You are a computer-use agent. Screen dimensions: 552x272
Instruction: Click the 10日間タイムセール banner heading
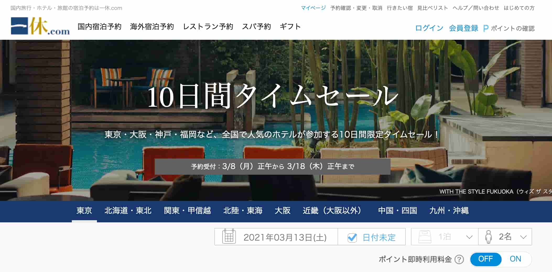pyautogui.click(x=273, y=96)
